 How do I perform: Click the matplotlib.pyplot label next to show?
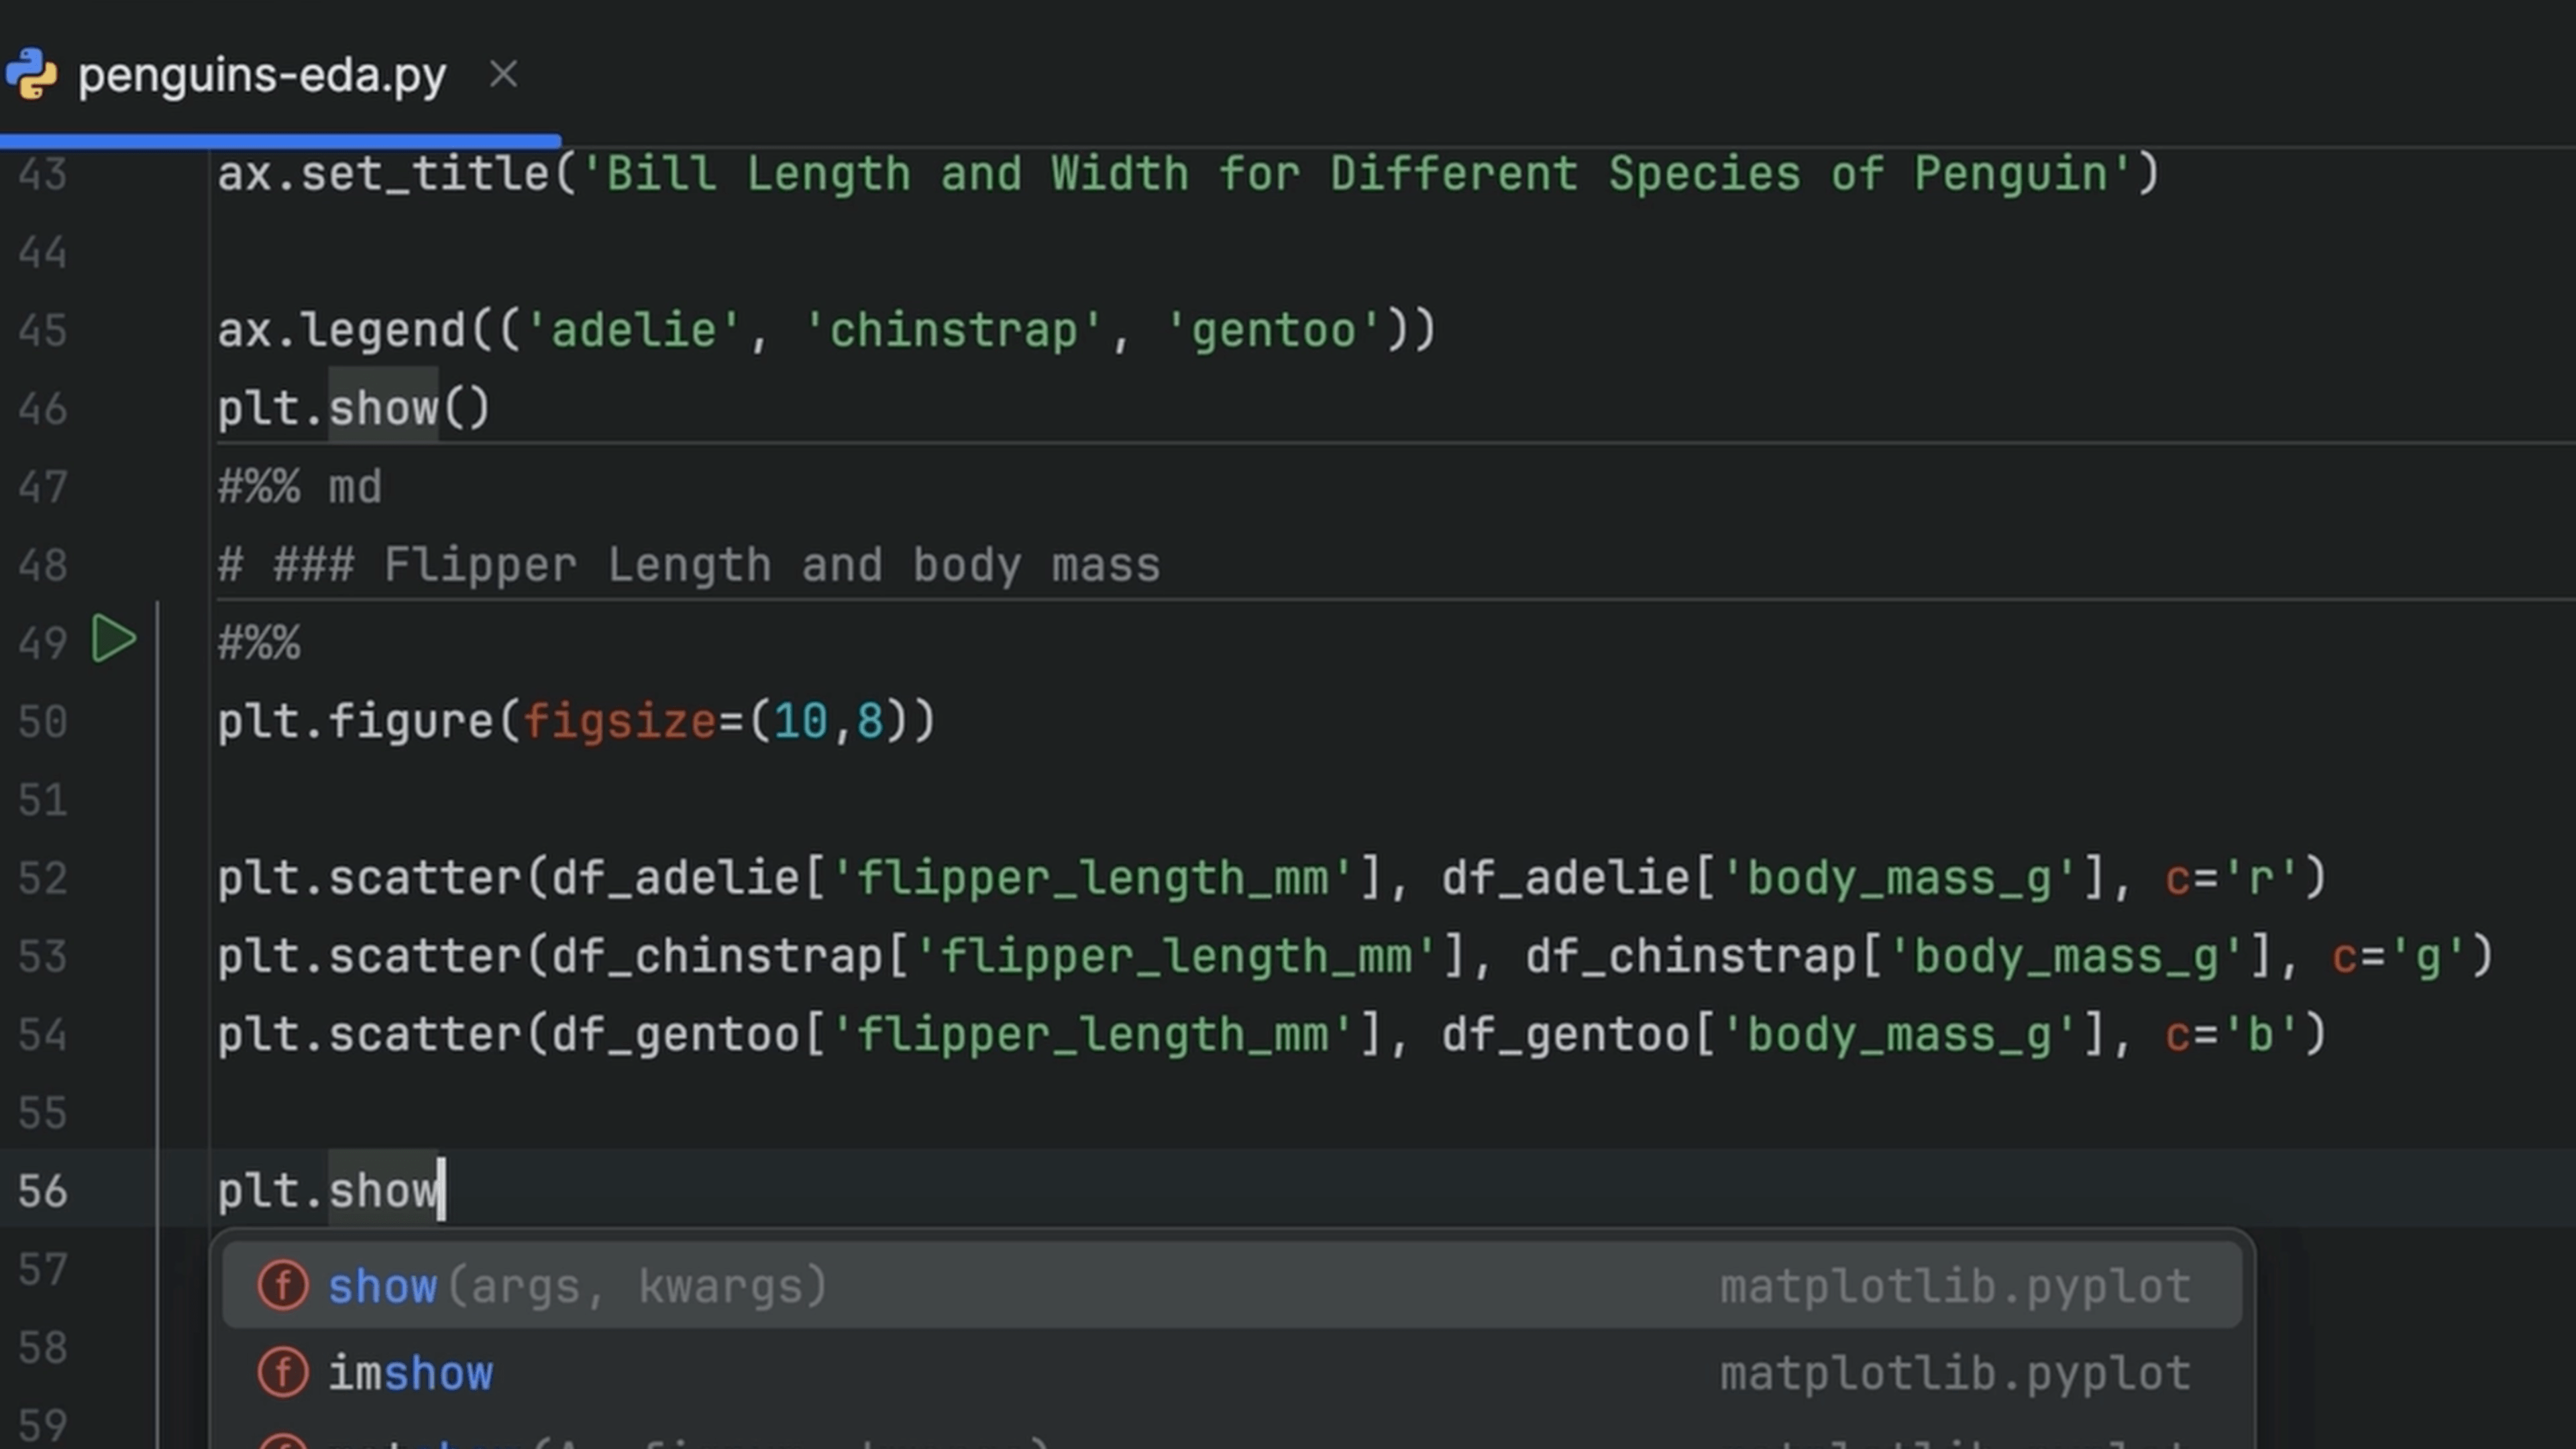[x=1954, y=1286]
